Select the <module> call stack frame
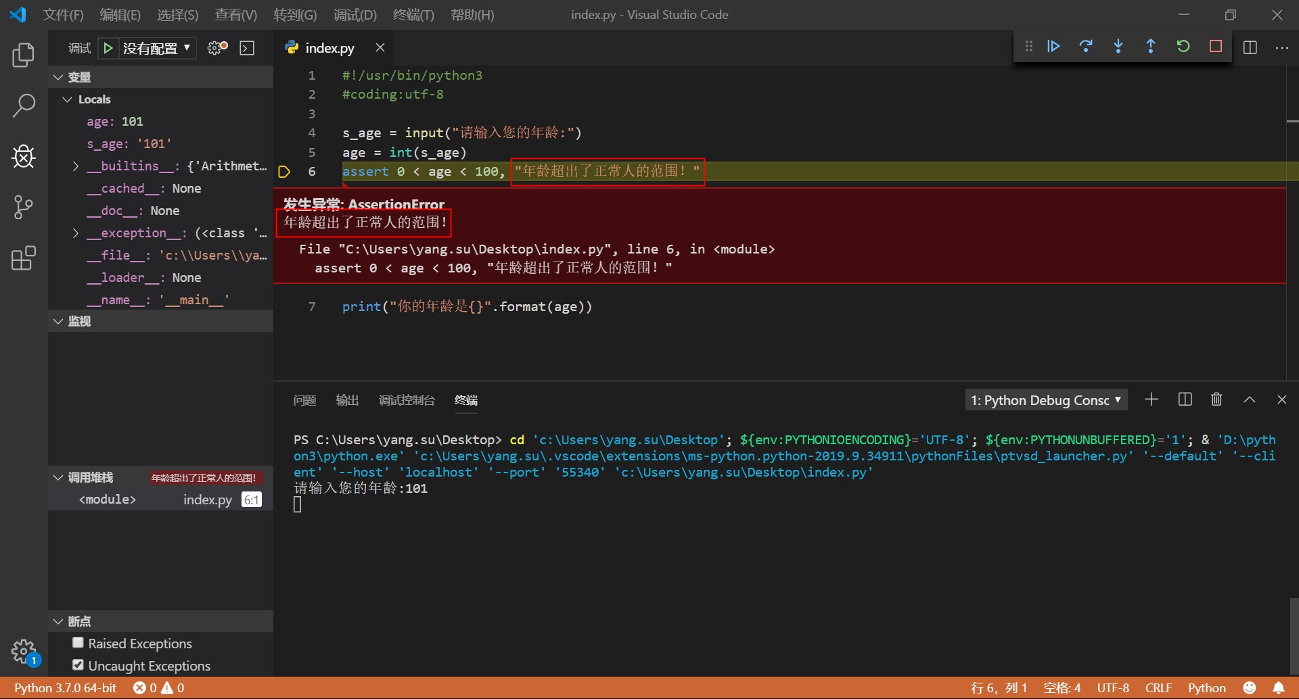 161,500
